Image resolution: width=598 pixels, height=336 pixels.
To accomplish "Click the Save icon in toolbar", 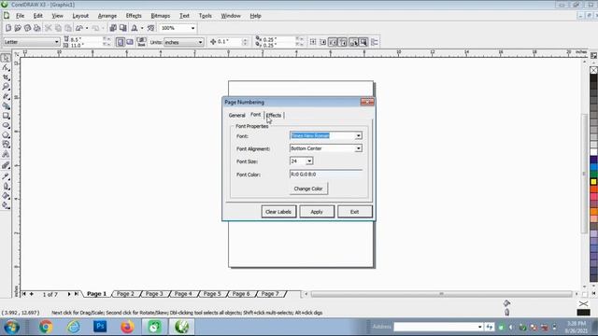I will pyautogui.click(x=27, y=28).
